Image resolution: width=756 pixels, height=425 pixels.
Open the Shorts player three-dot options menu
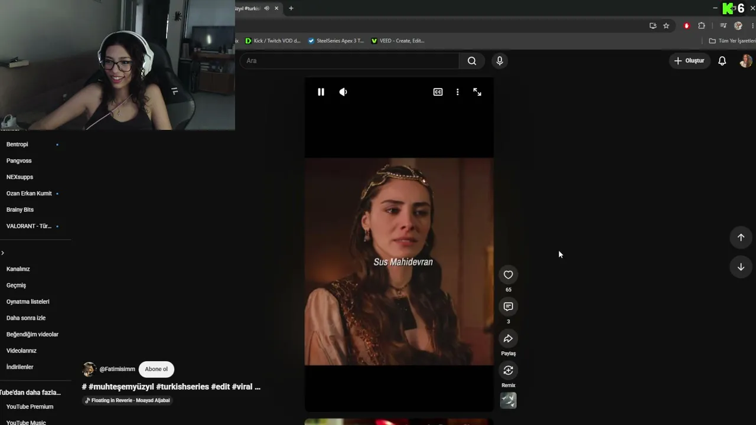coord(457,92)
